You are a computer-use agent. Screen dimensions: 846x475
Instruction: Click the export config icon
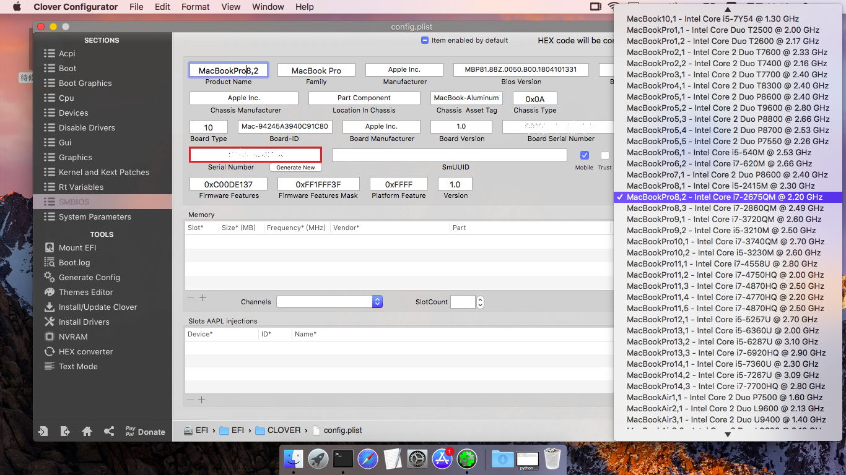65,432
